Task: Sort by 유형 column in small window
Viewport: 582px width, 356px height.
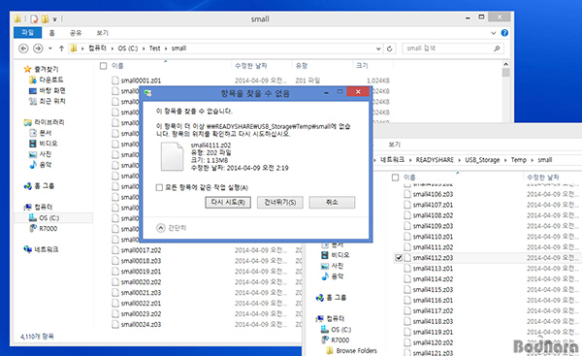Action: tap(302, 66)
